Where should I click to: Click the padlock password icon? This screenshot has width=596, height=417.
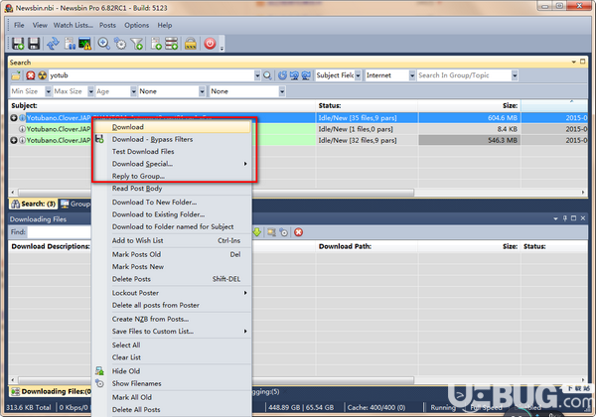click(191, 44)
